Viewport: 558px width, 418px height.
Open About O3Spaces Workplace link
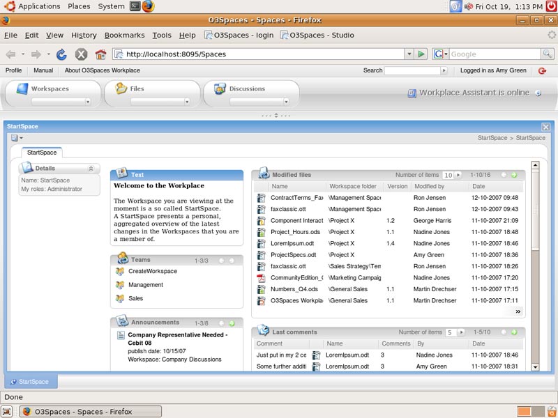coord(102,70)
